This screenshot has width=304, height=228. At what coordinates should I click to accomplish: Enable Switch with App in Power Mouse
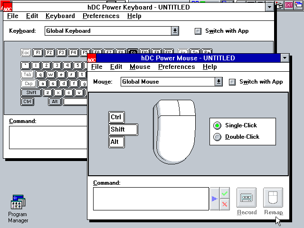tap(232, 82)
